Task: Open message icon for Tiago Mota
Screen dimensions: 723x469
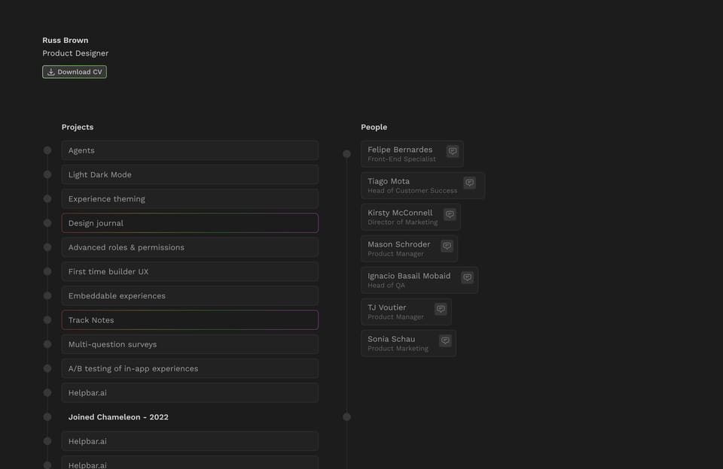Action: [469, 183]
